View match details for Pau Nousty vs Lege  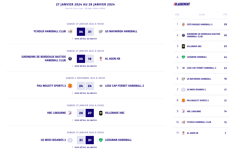click(85, 93)
